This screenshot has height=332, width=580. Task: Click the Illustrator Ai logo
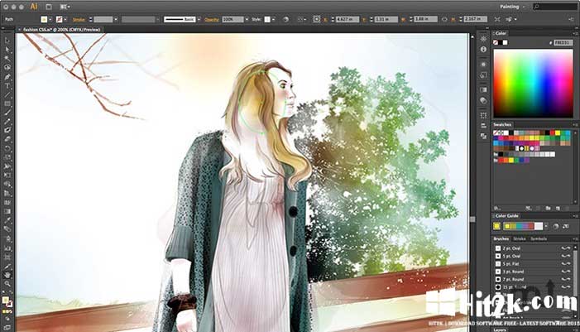34,7
